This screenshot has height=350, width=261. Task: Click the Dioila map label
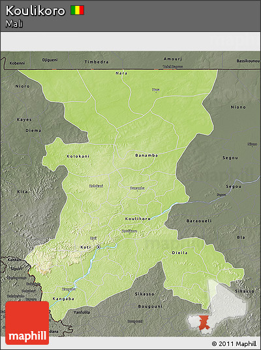(179, 253)
